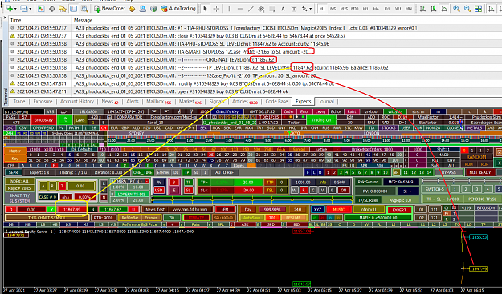
Task: Click the new chart icon in toolbar
Action: pos(9,9)
